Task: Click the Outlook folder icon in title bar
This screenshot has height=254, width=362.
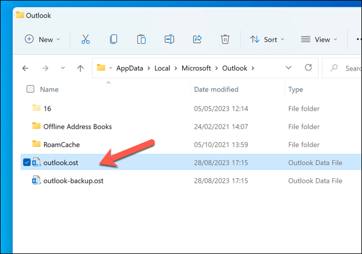Action: tap(20, 15)
